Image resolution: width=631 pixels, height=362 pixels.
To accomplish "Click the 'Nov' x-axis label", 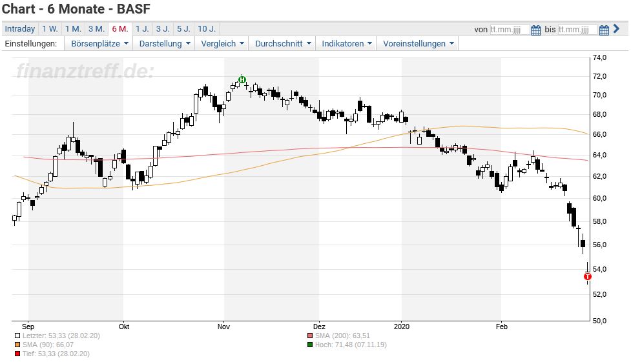I will click(x=223, y=327).
